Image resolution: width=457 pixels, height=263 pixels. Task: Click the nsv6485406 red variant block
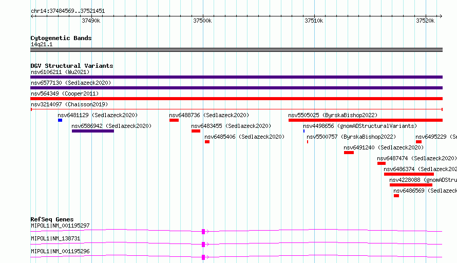click(x=207, y=142)
